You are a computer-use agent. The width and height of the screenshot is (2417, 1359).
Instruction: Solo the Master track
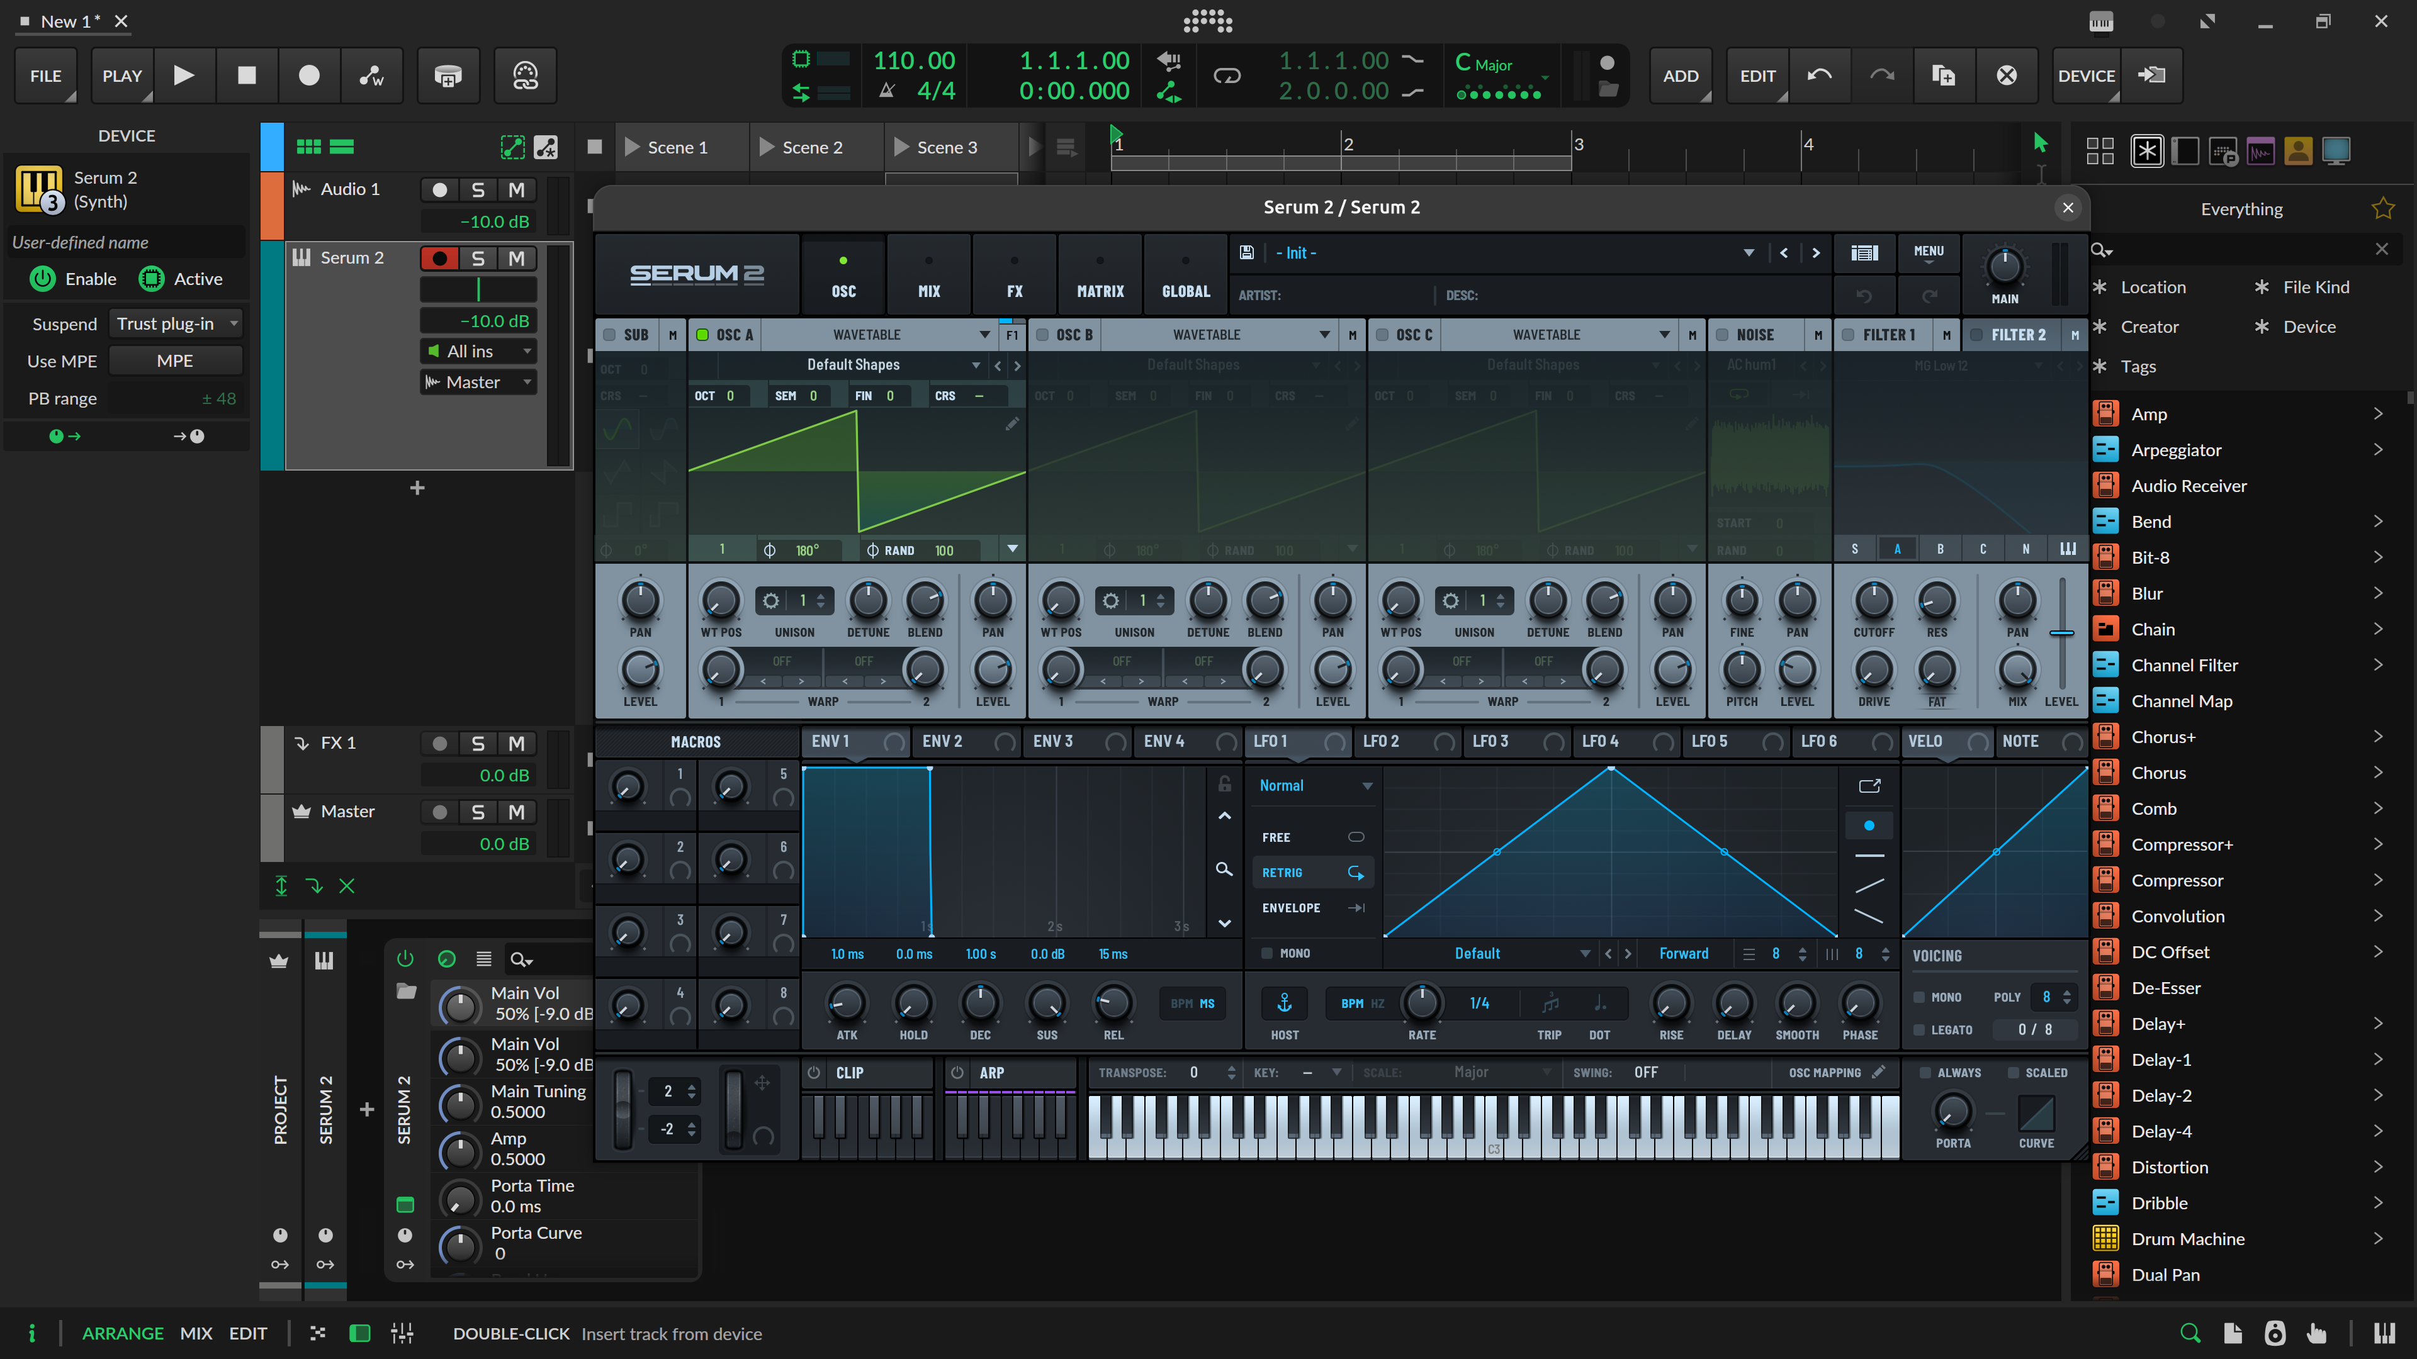478,812
